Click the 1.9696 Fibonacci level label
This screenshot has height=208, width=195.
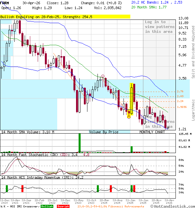[x=182, y=107]
